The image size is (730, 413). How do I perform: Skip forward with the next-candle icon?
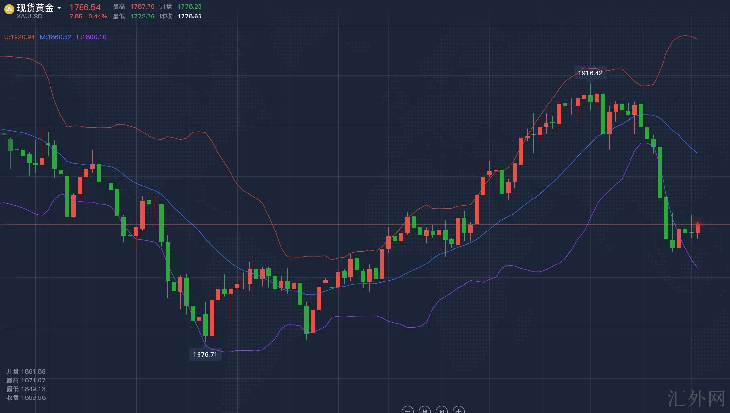[441, 410]
